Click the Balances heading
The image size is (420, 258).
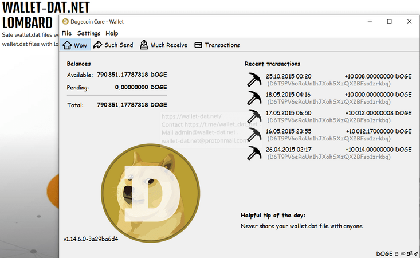78,64
